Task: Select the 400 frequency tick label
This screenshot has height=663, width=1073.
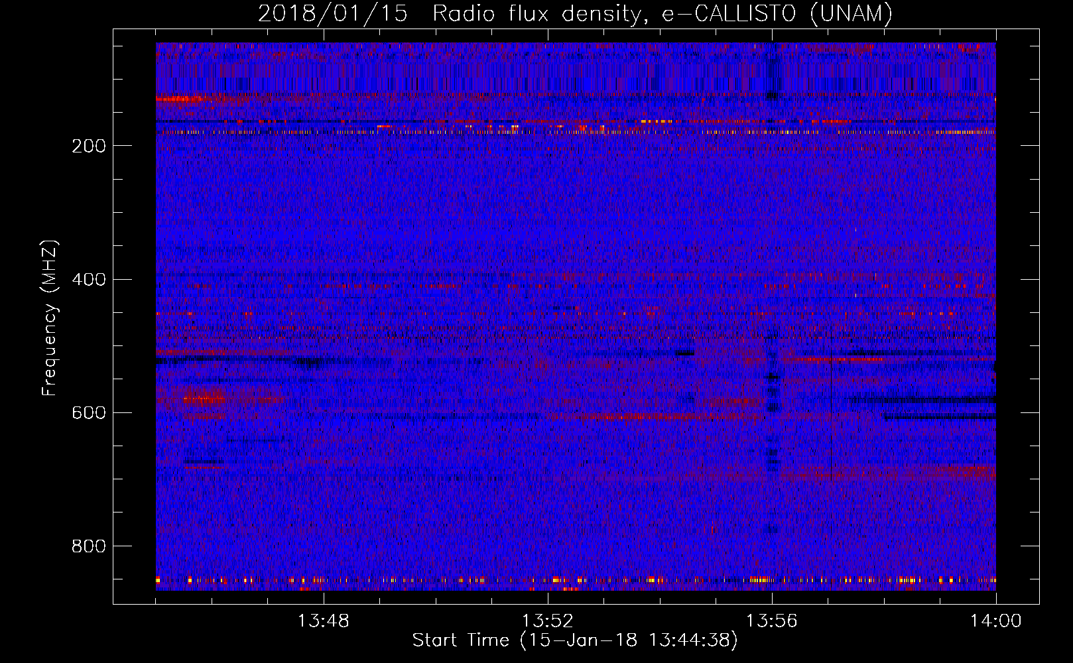Action: pyautogui.click(x=89, y=279)
